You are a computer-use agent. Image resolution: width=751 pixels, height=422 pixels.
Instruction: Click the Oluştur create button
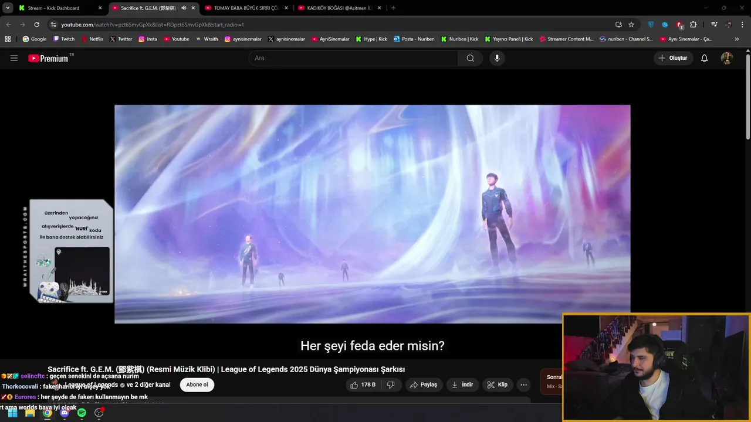click(673, 58)
